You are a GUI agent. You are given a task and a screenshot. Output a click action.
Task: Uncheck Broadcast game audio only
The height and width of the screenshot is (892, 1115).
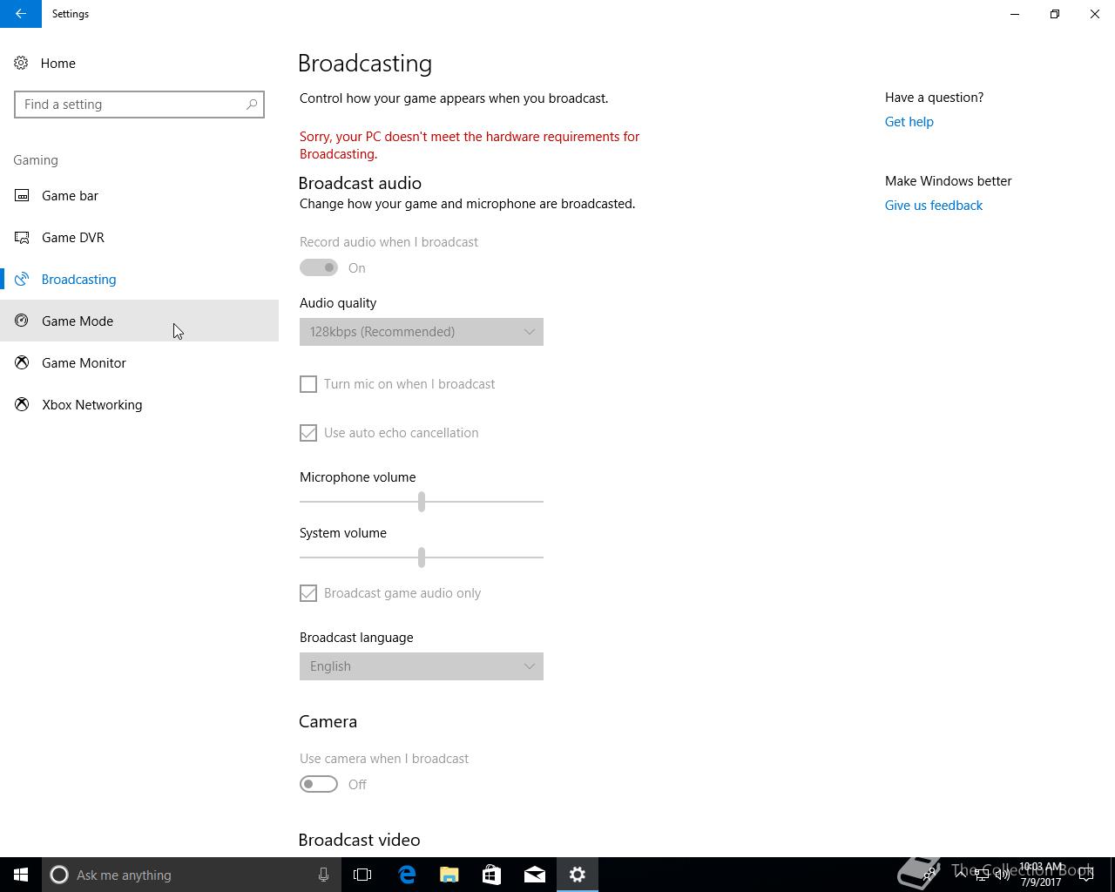click(308, 593)
